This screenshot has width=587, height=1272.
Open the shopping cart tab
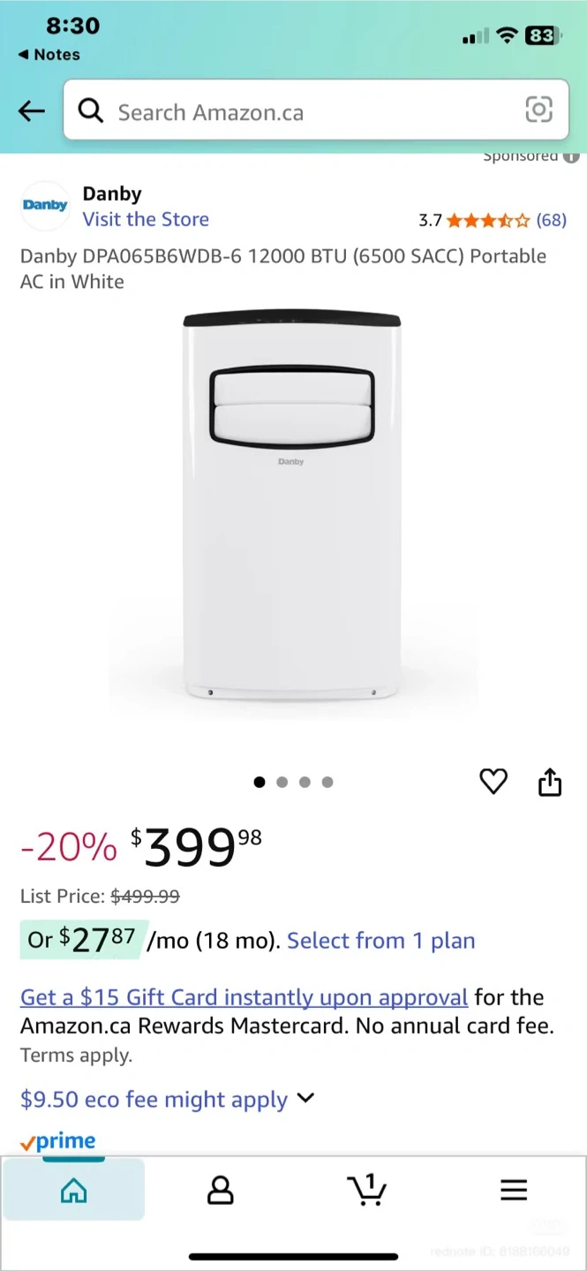(x=366, y=1189)
